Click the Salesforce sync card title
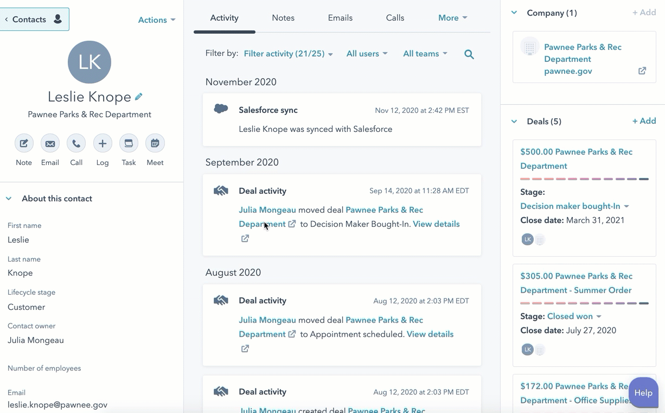665x413 pixels. (268, 110)
